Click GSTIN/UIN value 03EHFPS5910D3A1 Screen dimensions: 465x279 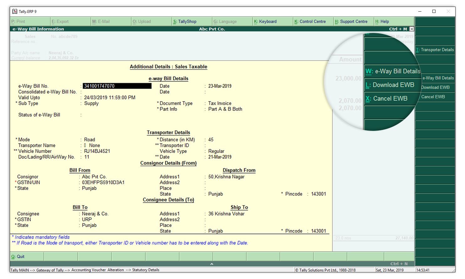(103, 182)
